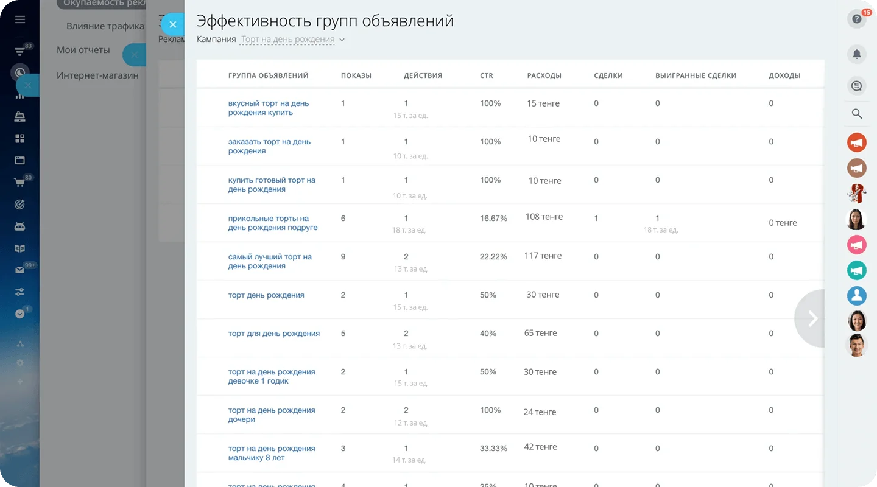877x487 pixels.
Task: Open the teal megaphone chat avatar
Action: pos(857,270)
